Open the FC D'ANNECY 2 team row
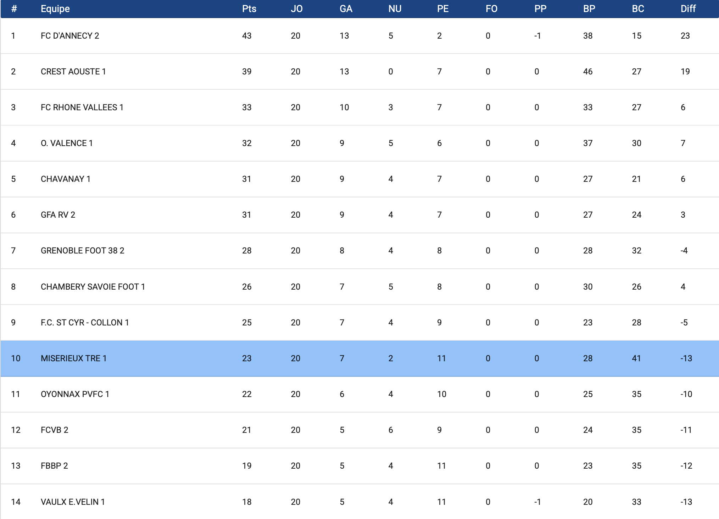The width and height of the screenshot is (719, 519). (x=70, y=36)
